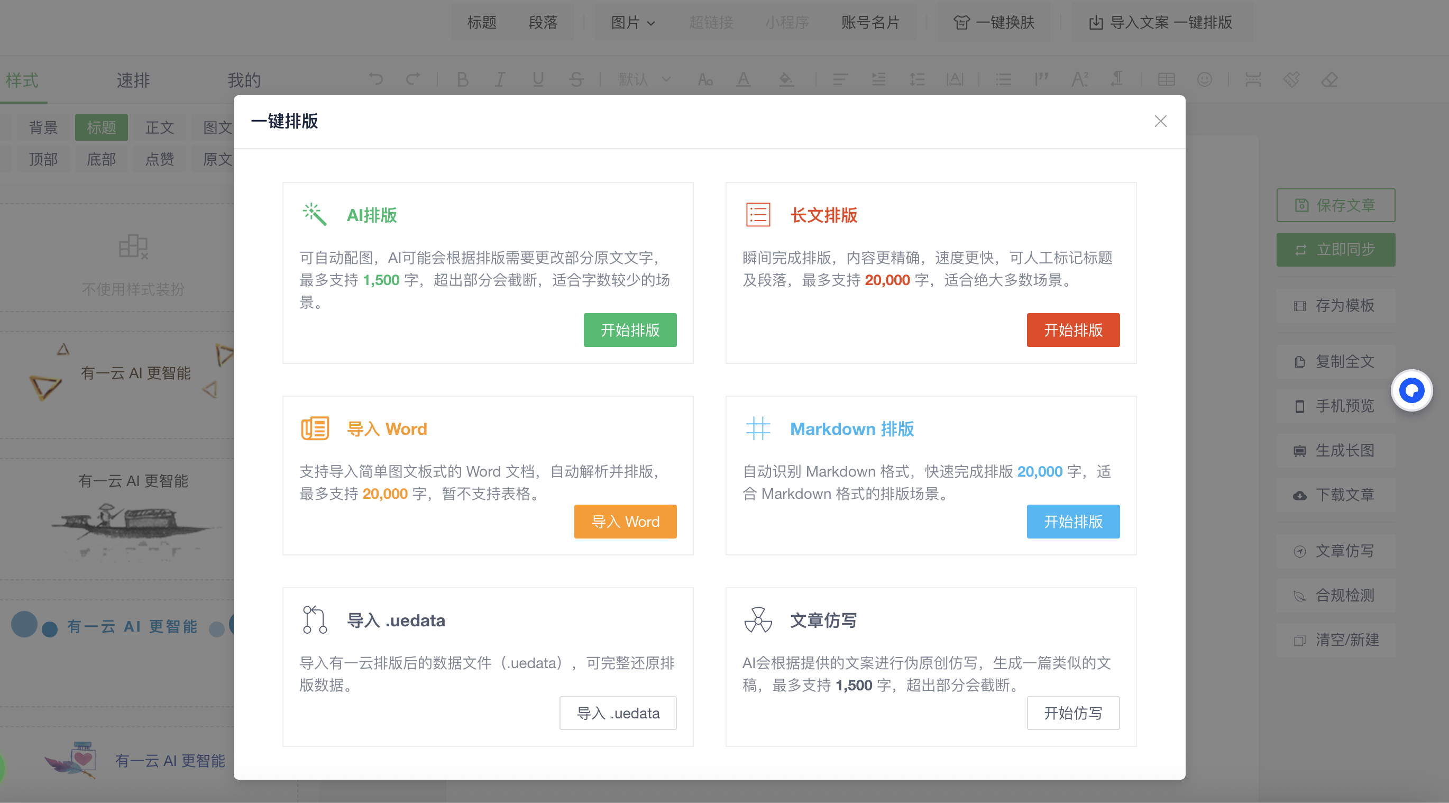Click 导入文案 一键排版 button

coord(1160,23)
